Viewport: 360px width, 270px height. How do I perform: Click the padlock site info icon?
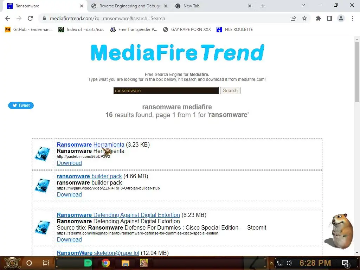click(x=44, y=18)
